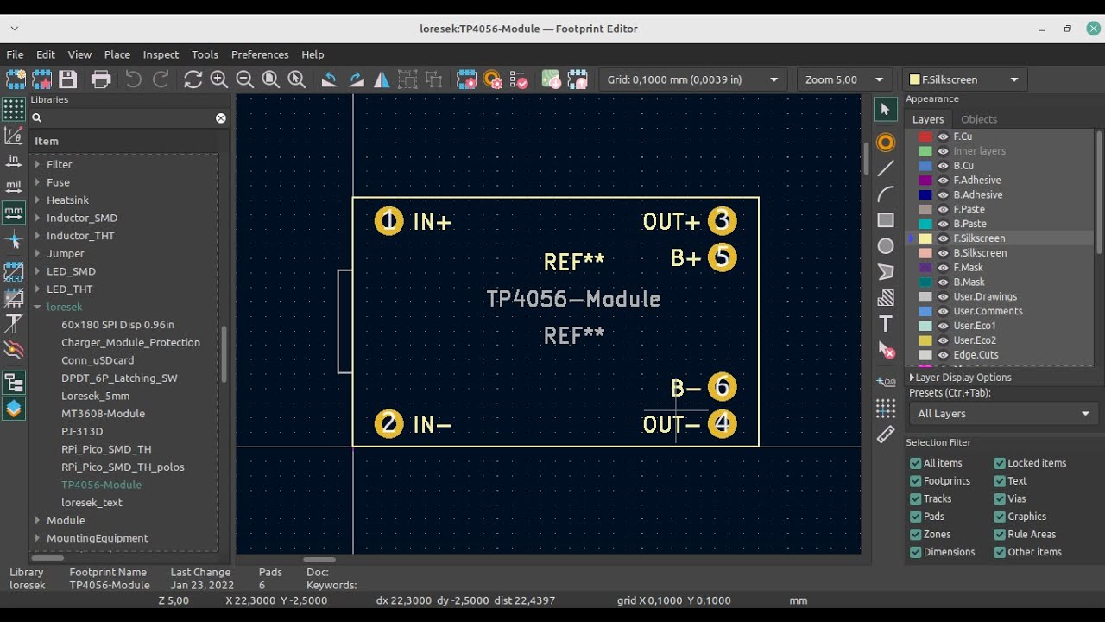The width and height of the screenshot is (1105, 622).
Task: Collapse the loresek library
Action: (x=37, y=307)
